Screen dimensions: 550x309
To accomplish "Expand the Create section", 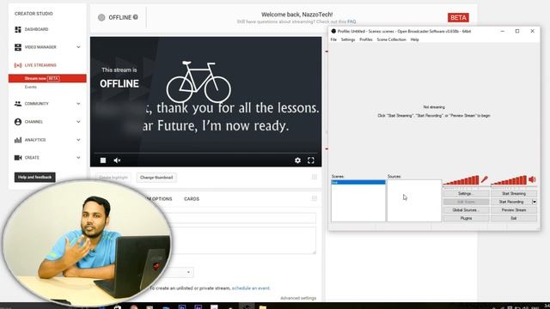I will pos(78,158).
